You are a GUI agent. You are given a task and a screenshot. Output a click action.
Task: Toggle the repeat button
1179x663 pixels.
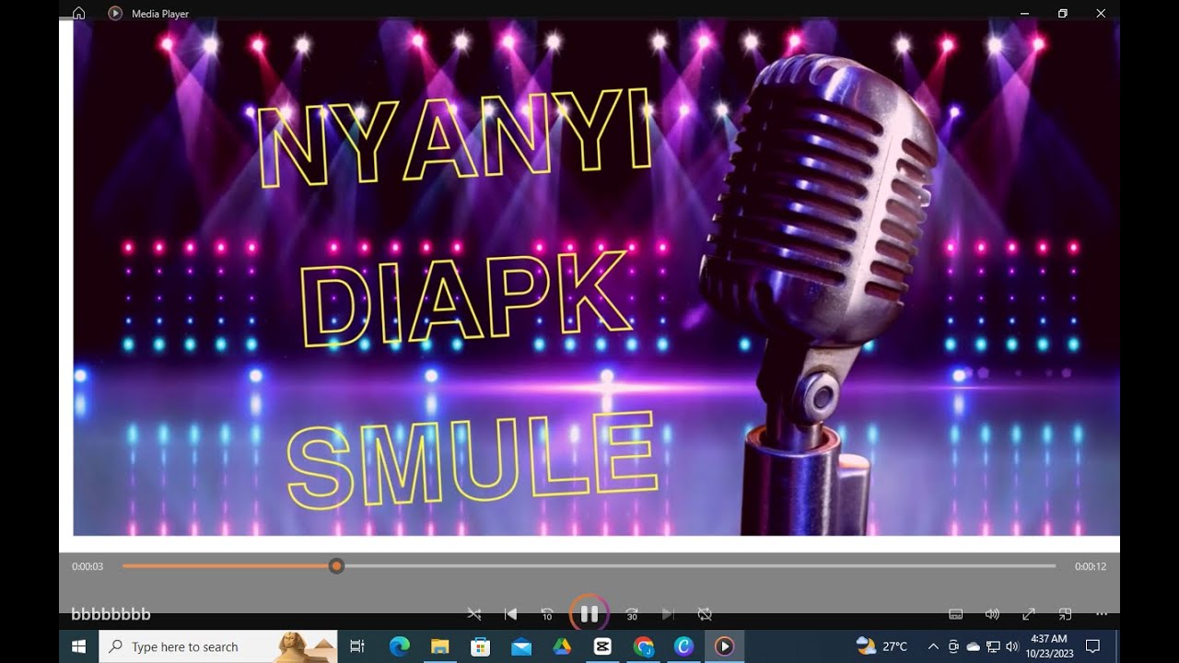(705, 613)
